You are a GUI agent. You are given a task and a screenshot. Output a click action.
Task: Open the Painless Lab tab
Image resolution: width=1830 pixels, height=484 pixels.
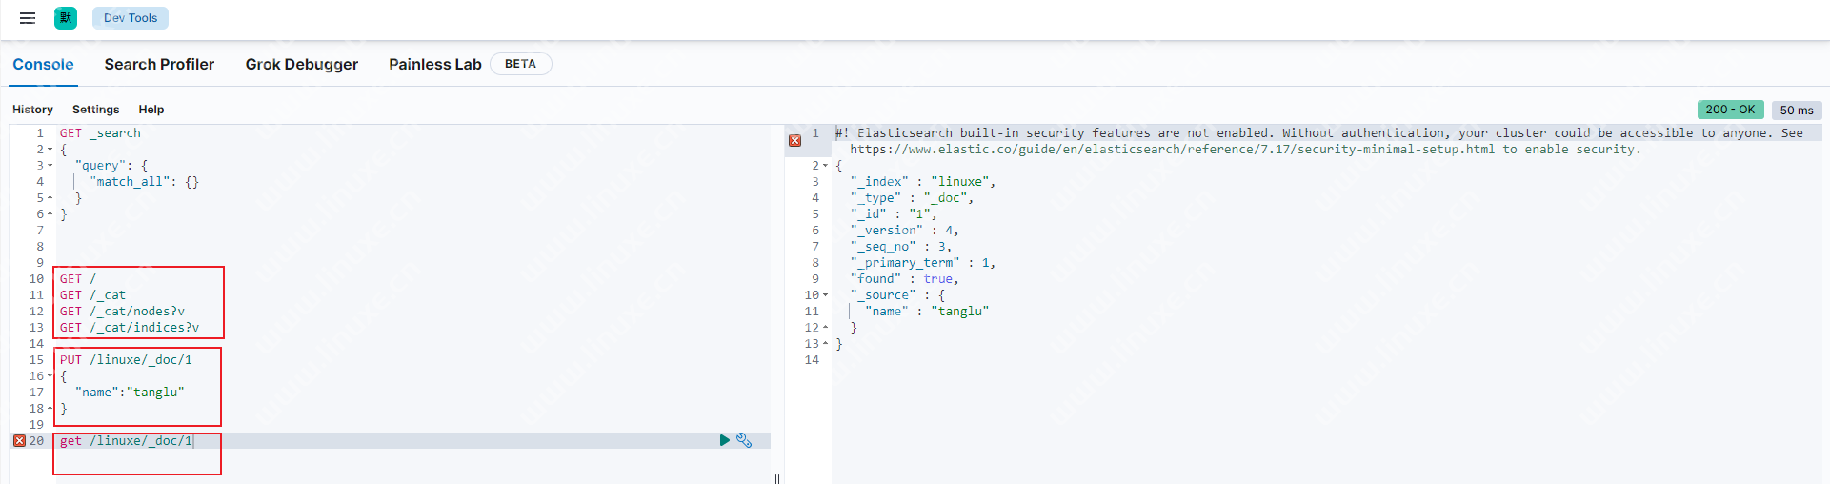click(435, 64)
